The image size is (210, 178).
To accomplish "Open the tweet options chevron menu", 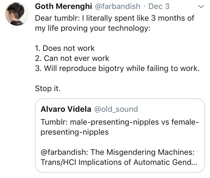I will click(201, 7).
